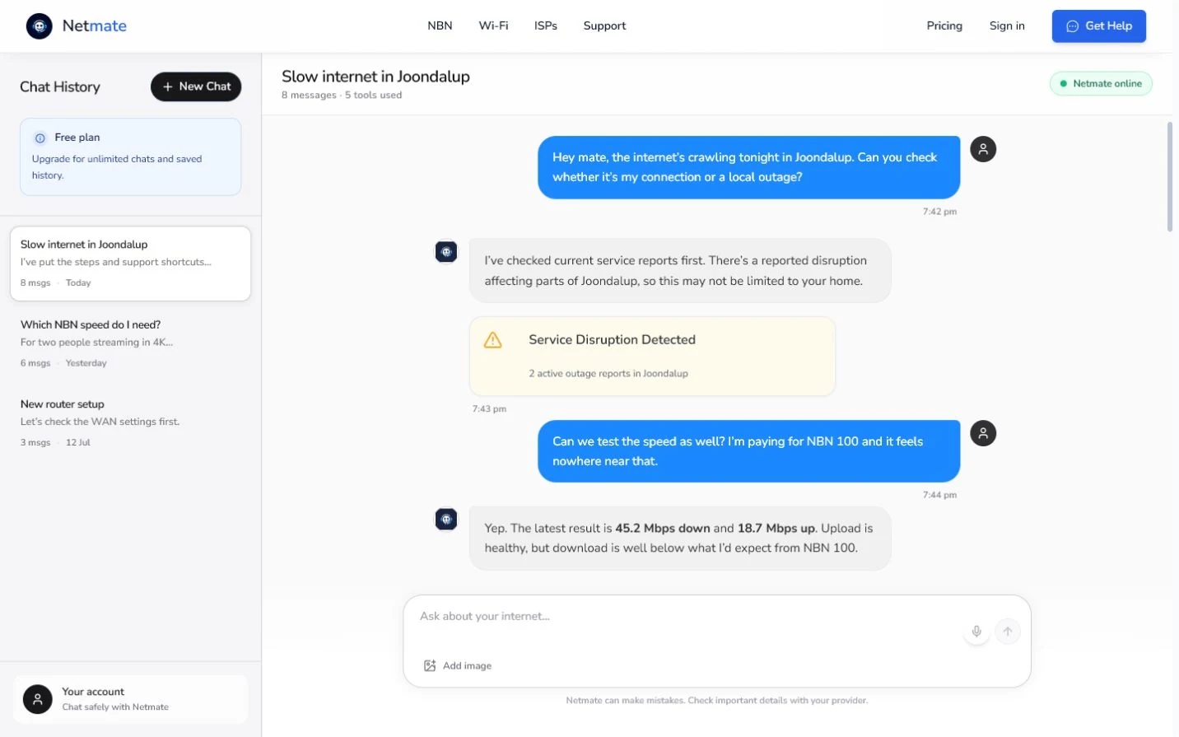Click user avatar beside the 7:44 pm message
The image size is (1179, 737).
pos(983,433)
